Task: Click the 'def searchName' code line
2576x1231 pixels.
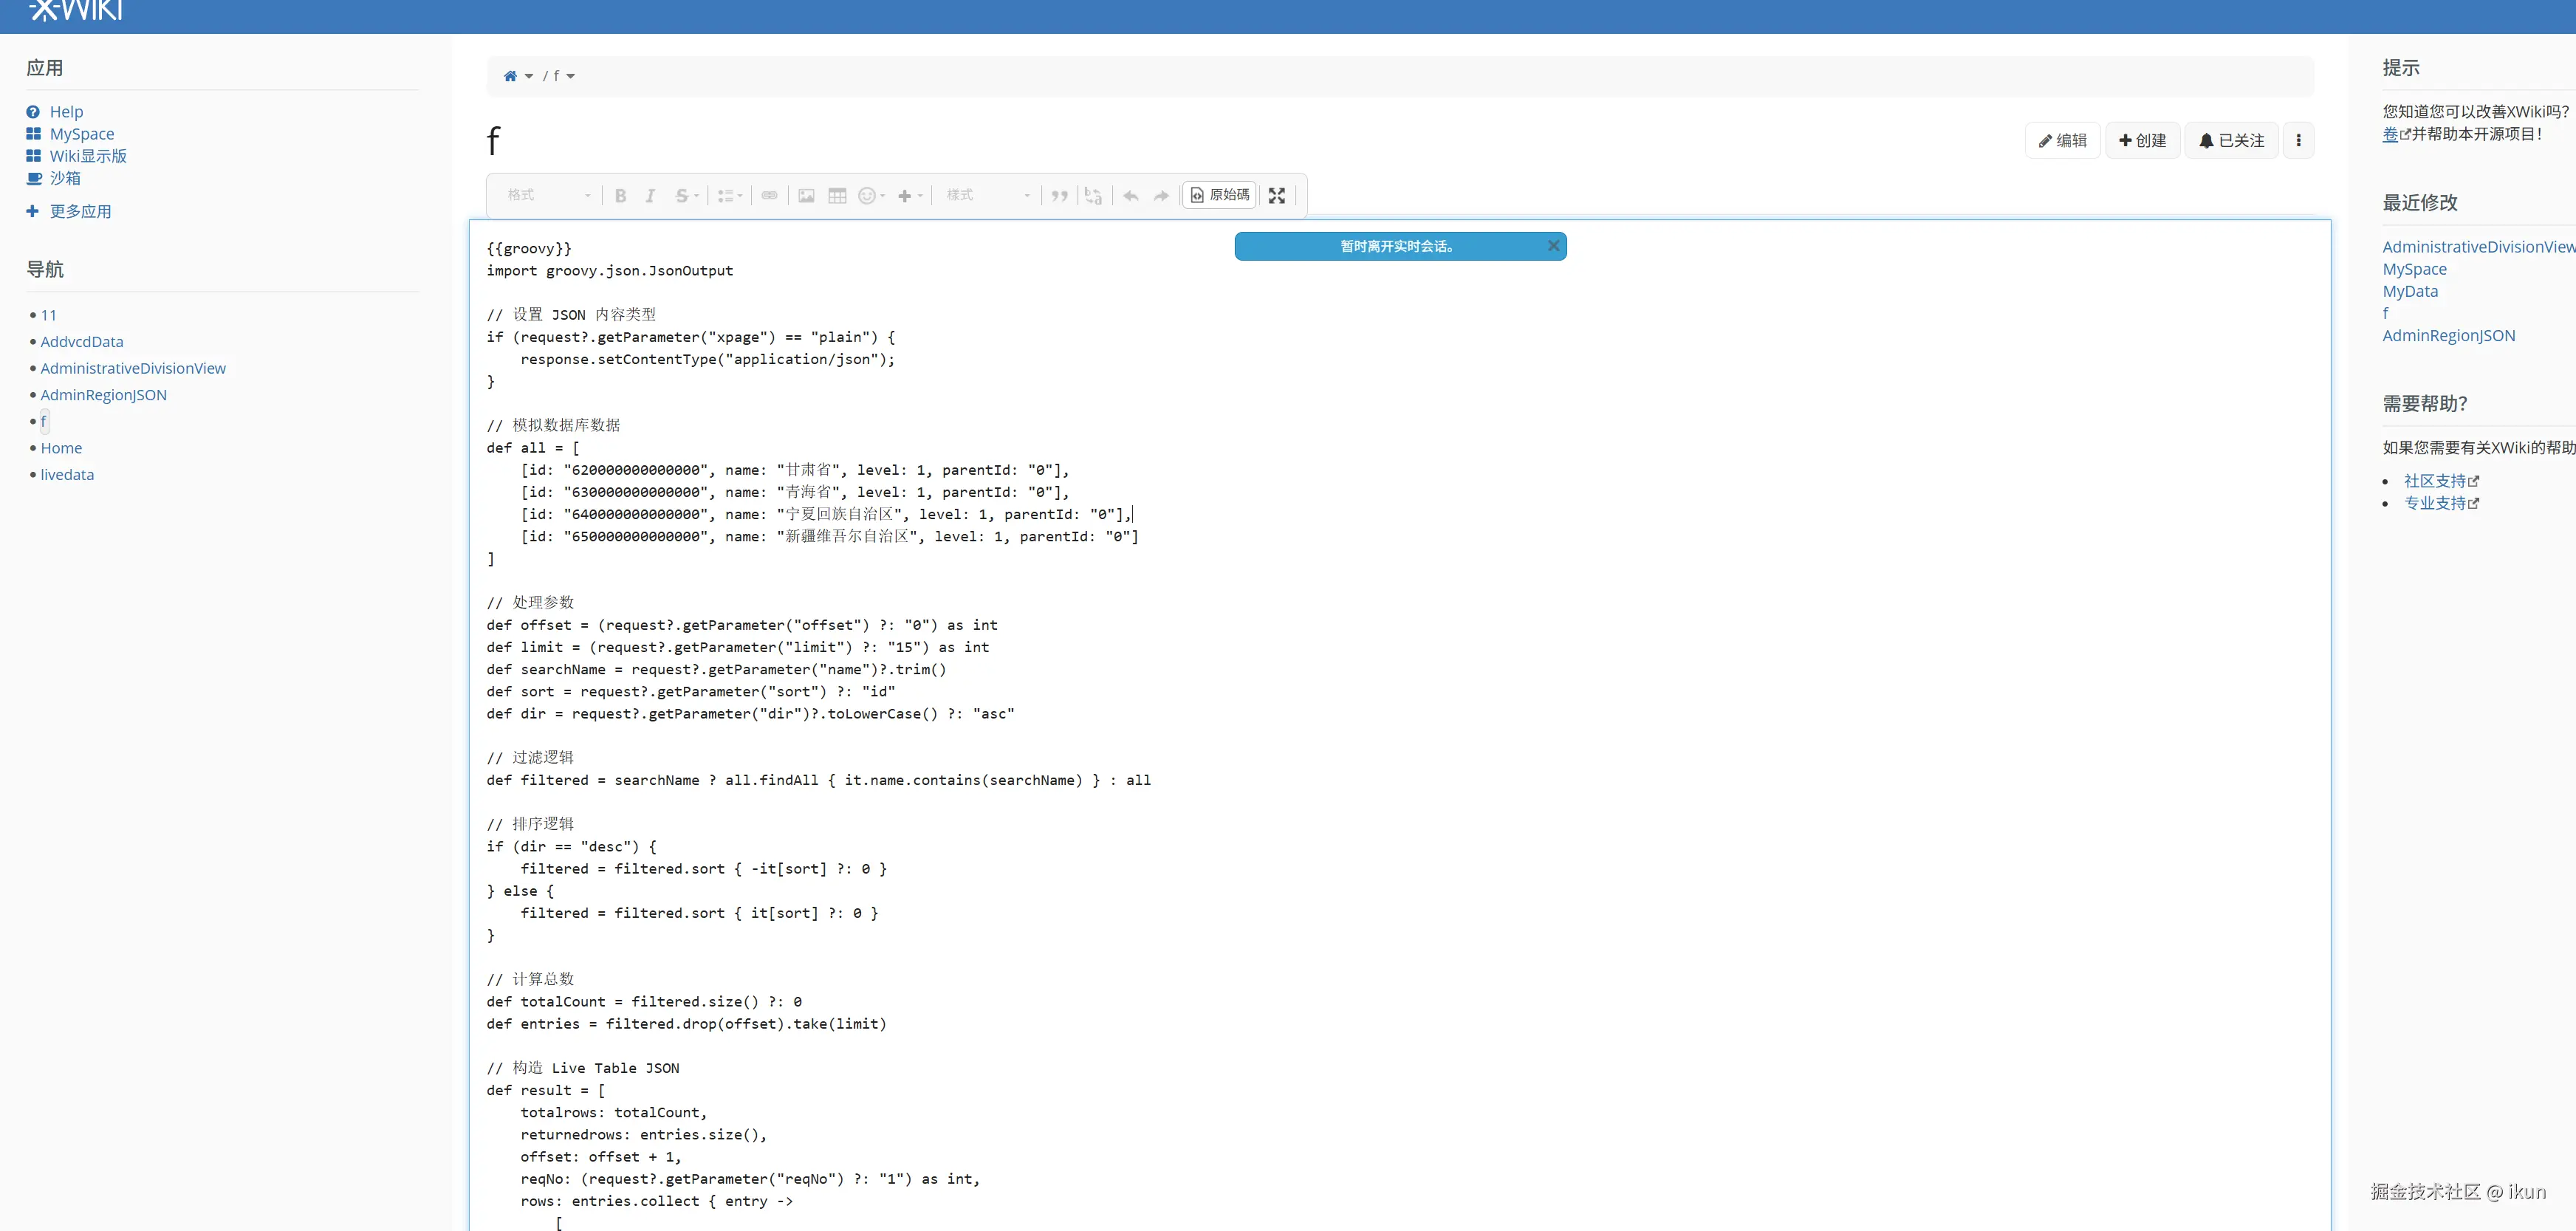Action: pos(716,670)
